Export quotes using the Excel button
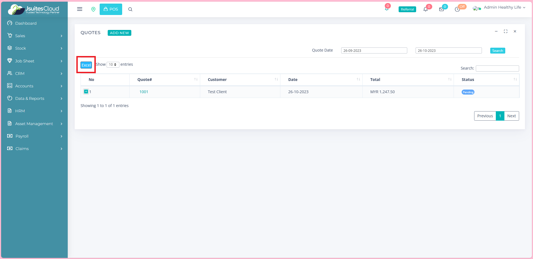533x259 pixels. [86, 65]
